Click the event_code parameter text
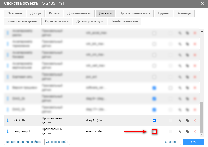 click(94, 131)
